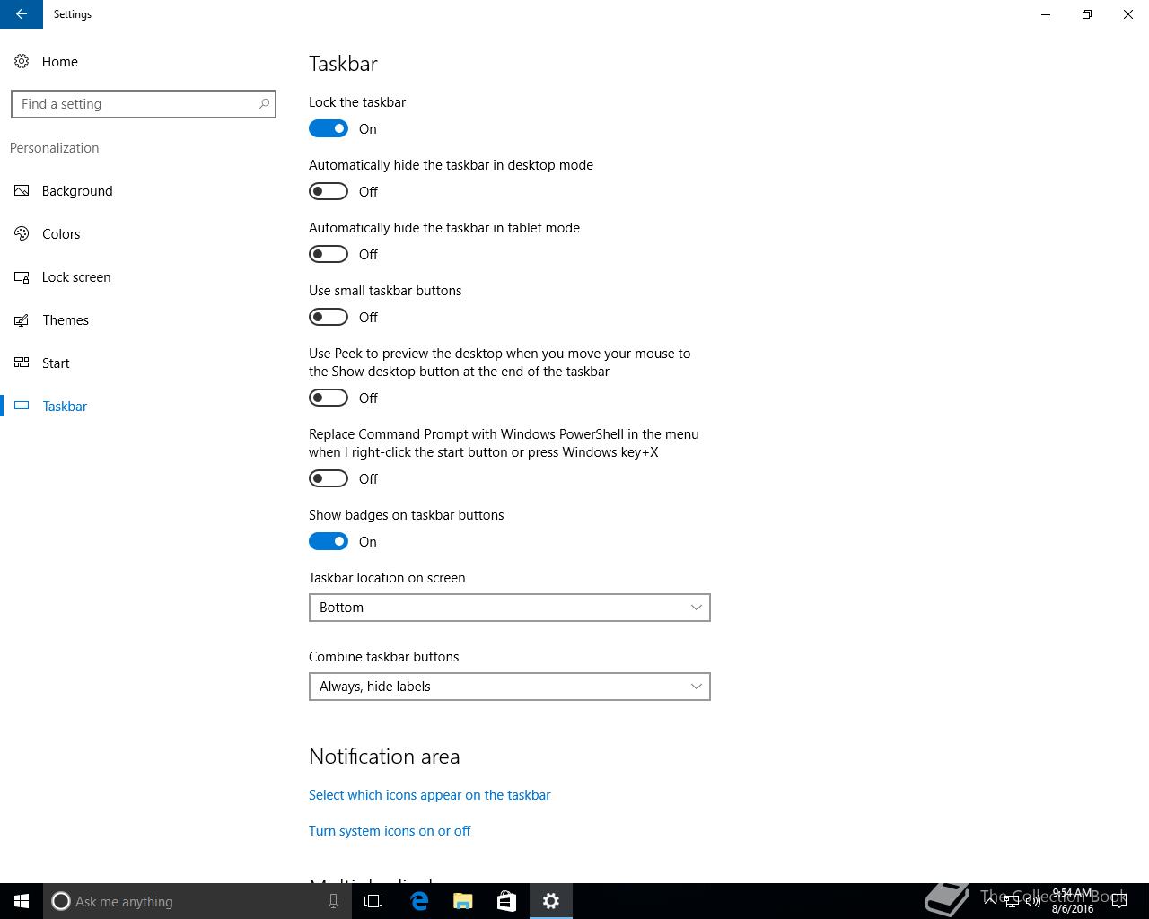This screenshot has height=919, width=1149.
Task: Enable auto-hide taskbar in tablet mode
Action: click(329, 254)
